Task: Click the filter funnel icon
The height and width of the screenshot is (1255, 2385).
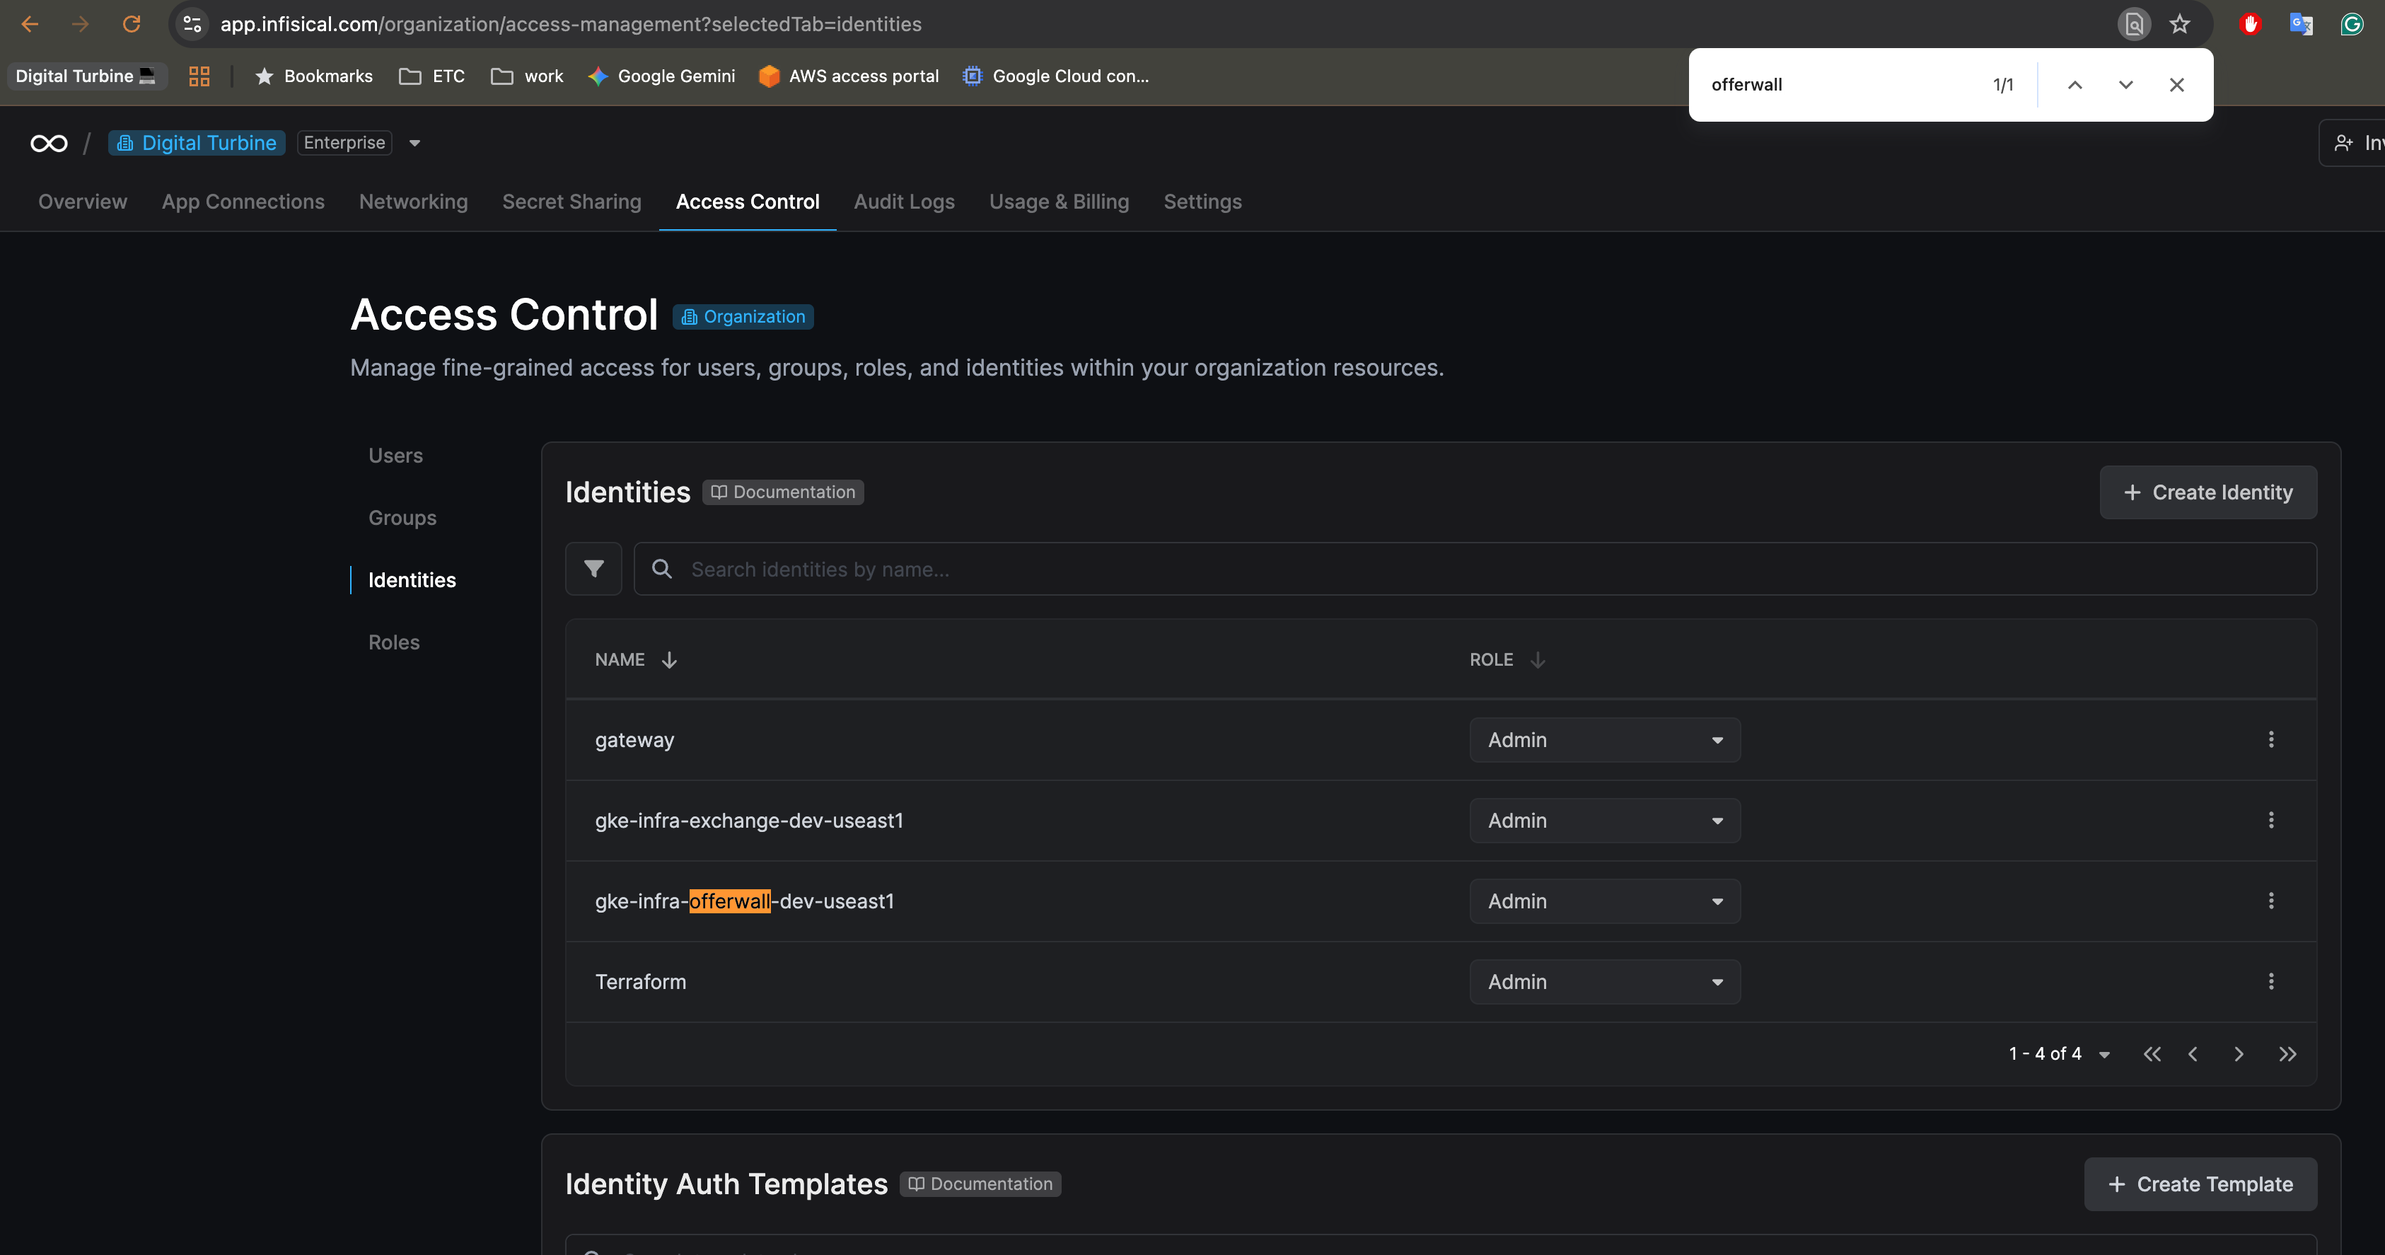Action: [593, 569]
